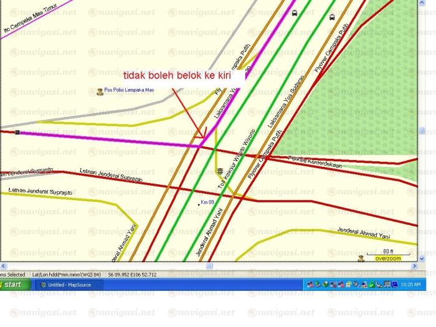Click the left car icon on the toll road
Screen dimensions: 436x327
[294, 12]
